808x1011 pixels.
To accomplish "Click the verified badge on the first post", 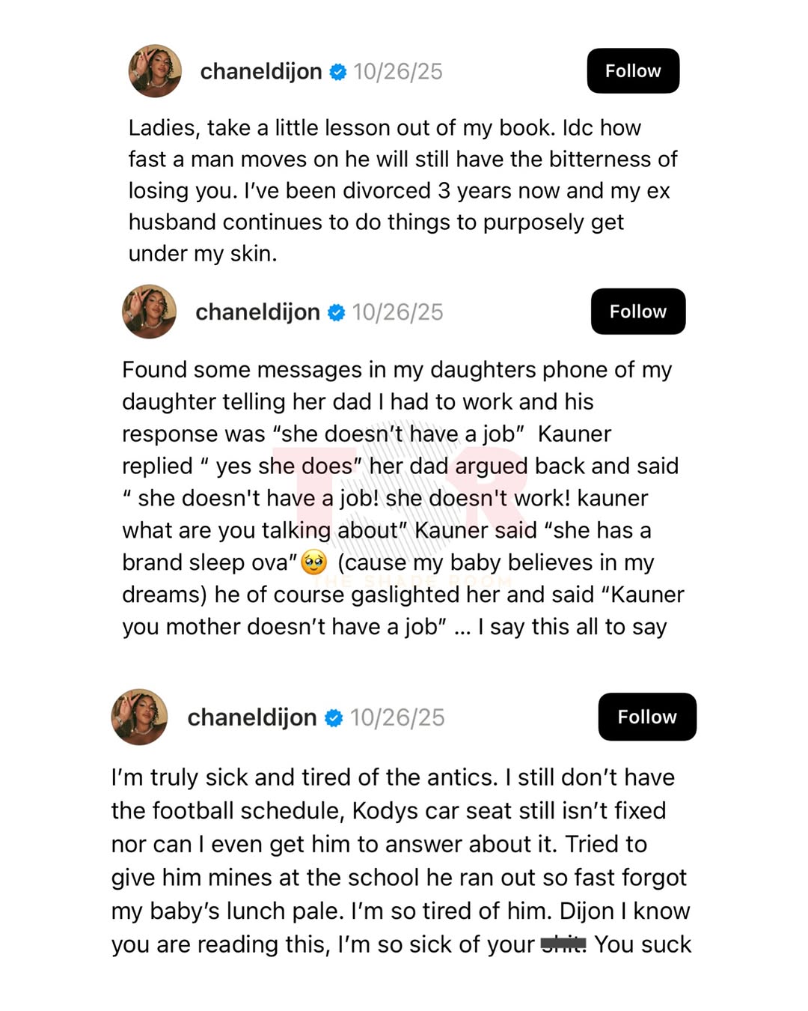I will click(x=338, y=72).
